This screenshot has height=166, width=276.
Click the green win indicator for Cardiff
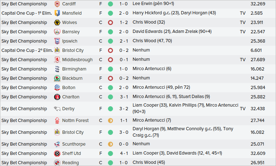(x=110, y=4)
